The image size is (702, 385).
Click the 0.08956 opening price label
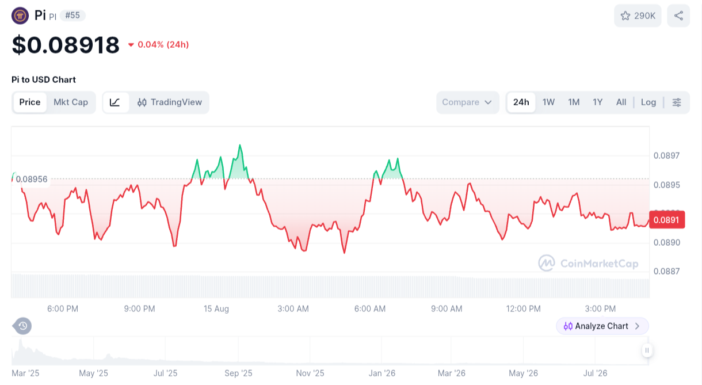[32, 180]
